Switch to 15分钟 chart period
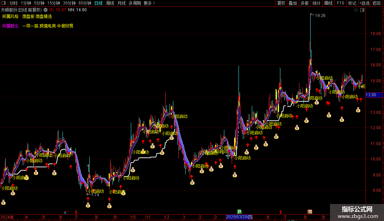 click(54, 3)
